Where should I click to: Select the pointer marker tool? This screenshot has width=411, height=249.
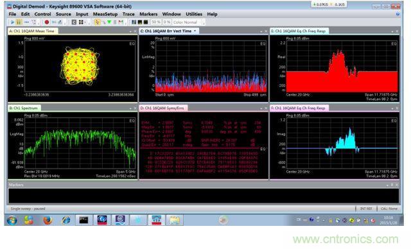pyautogui.click(x=97, y=22)
